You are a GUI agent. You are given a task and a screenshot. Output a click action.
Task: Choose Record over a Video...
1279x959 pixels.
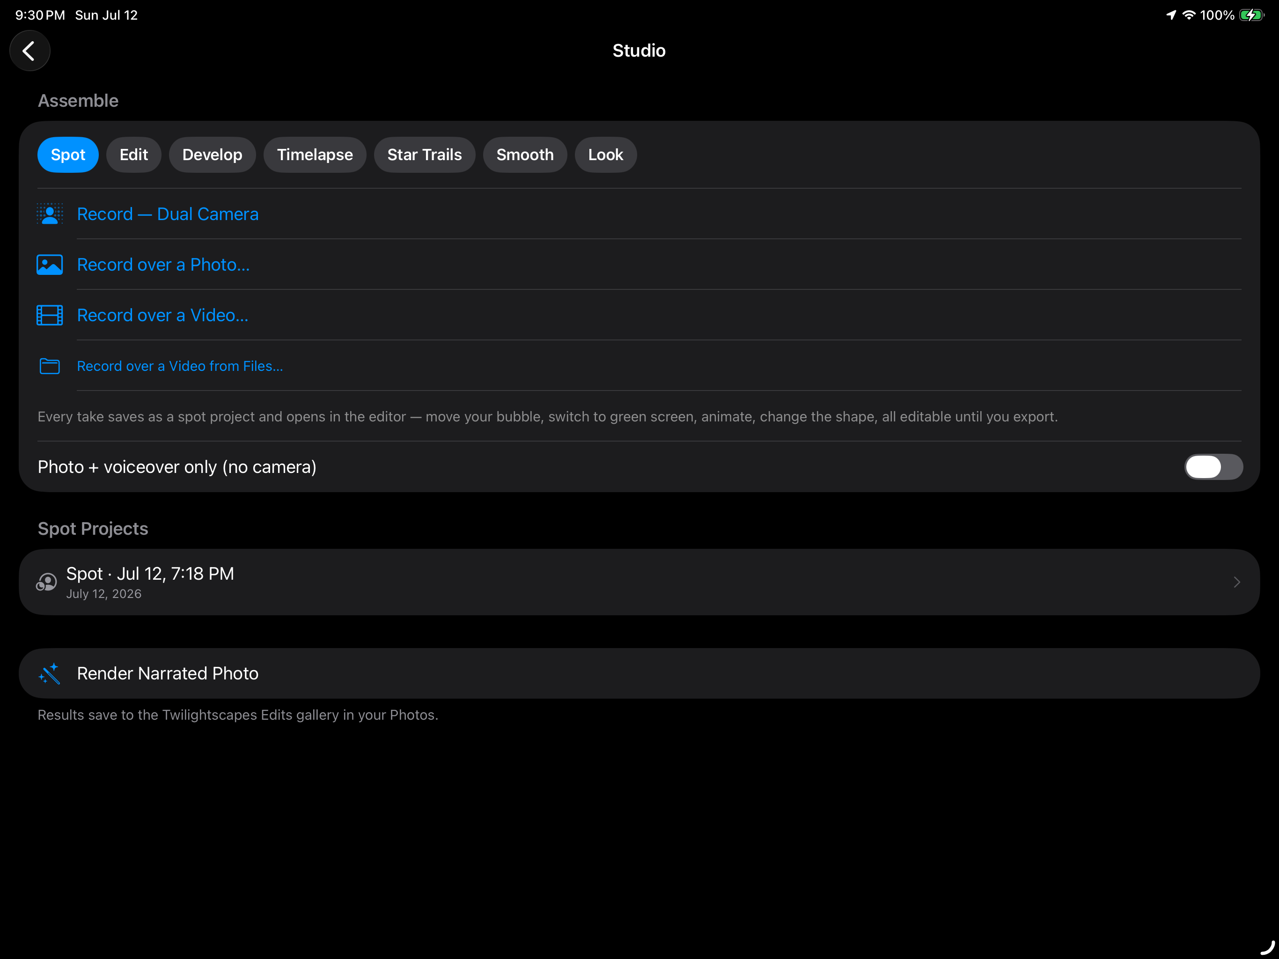[x=639, y=315]
